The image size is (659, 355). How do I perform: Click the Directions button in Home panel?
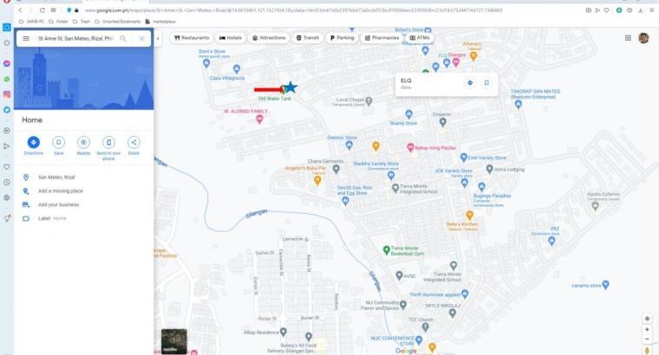(x=33, y=142)
